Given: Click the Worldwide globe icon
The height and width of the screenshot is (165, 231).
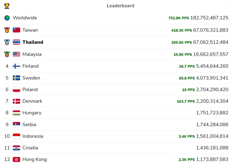Looking at the screenshot, I should click(x=7, y=18).
